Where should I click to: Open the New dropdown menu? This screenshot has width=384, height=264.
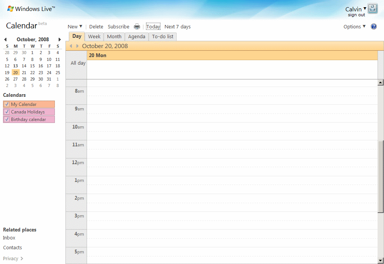click(x=75, y=26)
